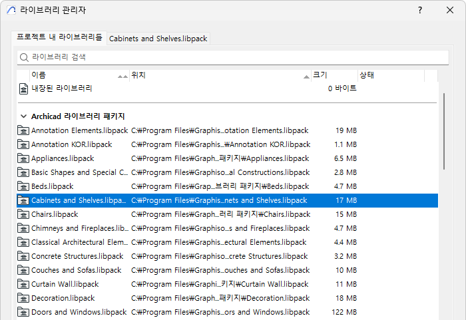The width and height of the screenshot is (466, 320).
Task: Click the Appliances.libpack library icon
Action: (23, 158)
